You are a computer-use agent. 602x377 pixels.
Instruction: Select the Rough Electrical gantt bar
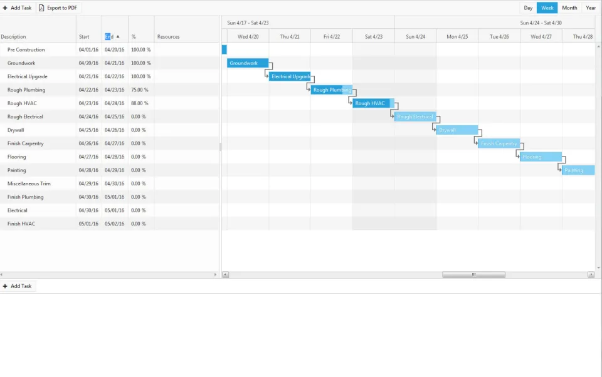coord(415,116)
